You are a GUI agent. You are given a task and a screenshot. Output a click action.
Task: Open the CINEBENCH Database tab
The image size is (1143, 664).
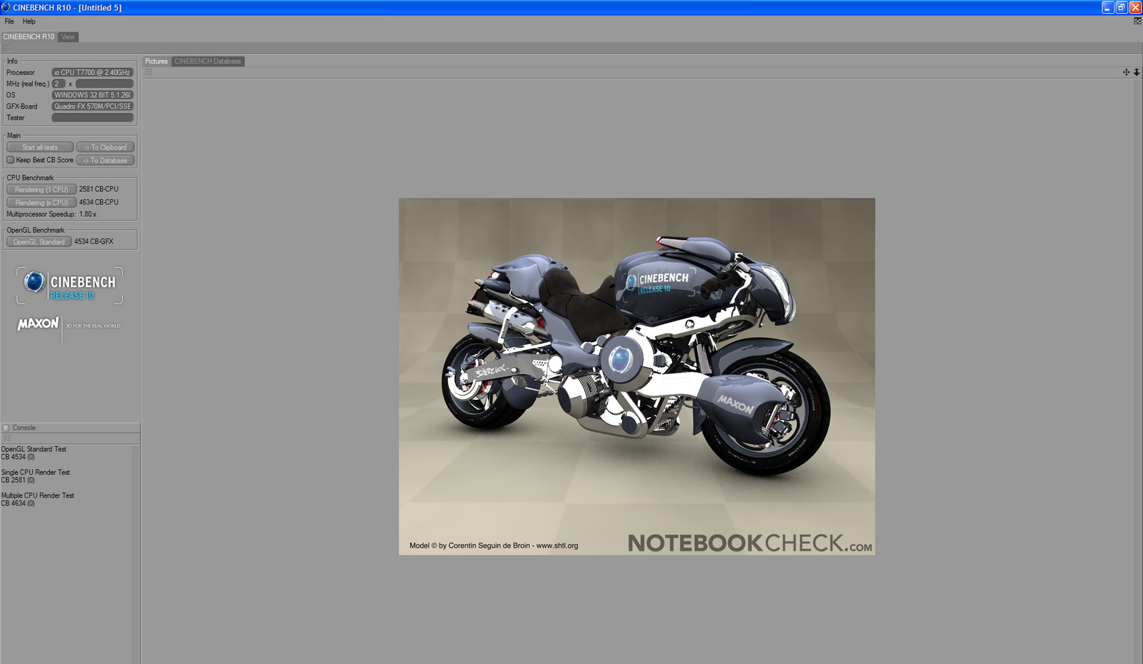tap(208, 61)
